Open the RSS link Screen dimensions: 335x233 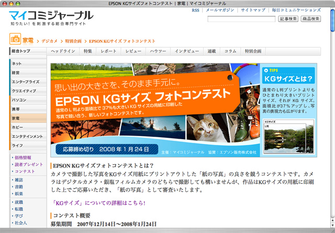coord(195,10)
